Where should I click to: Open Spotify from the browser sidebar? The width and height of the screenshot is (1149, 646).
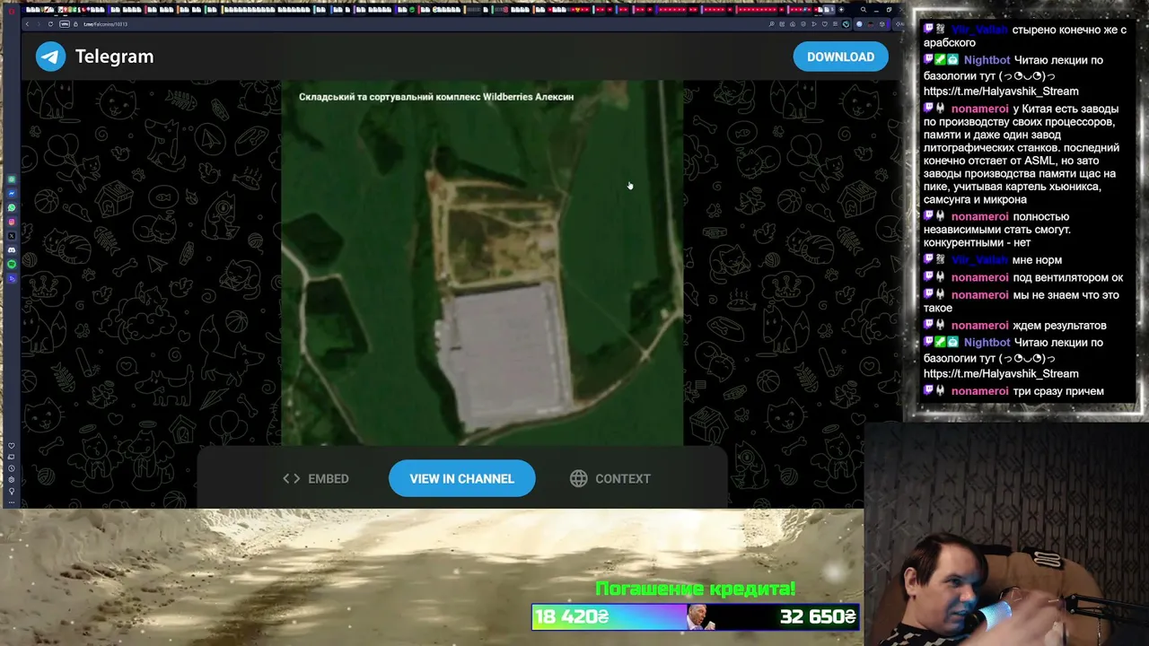click(12, 265)
